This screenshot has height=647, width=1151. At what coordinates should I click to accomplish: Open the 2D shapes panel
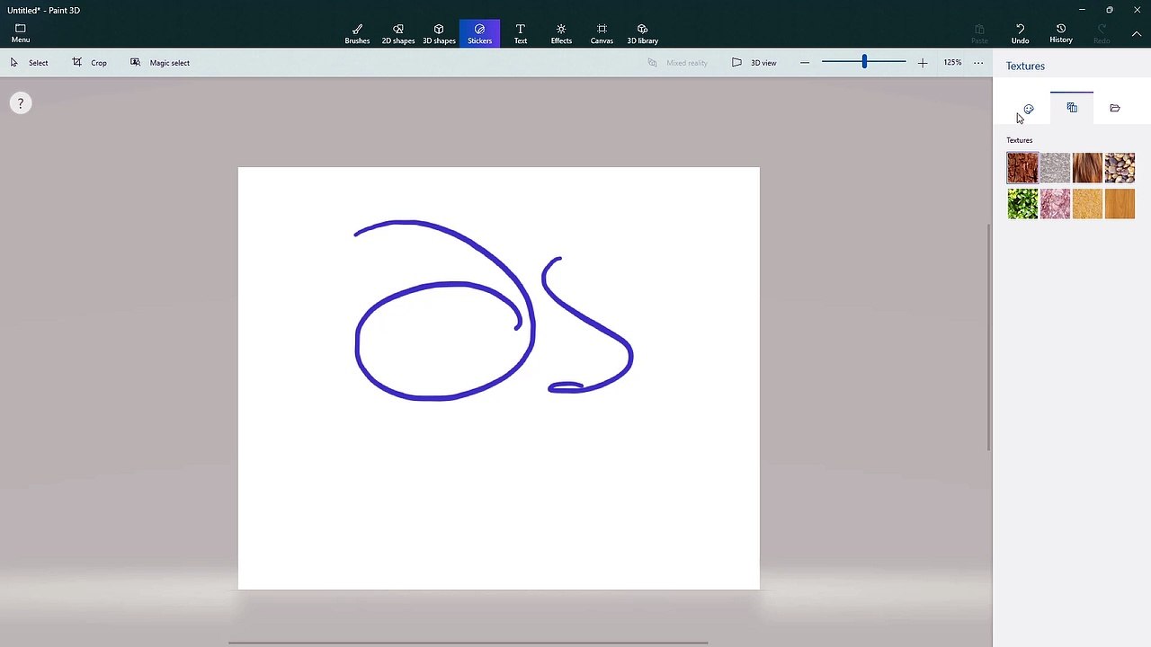point(397,33)
